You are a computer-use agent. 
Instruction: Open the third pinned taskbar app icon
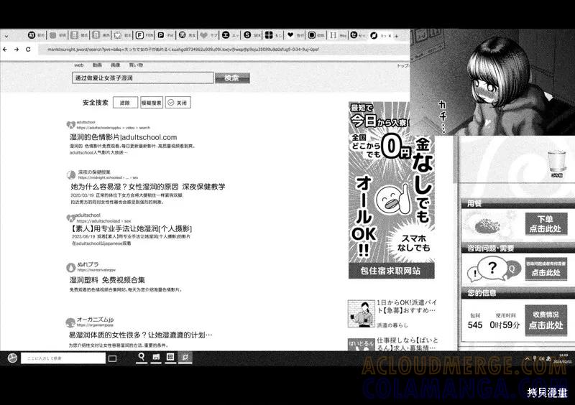point(170,358)
